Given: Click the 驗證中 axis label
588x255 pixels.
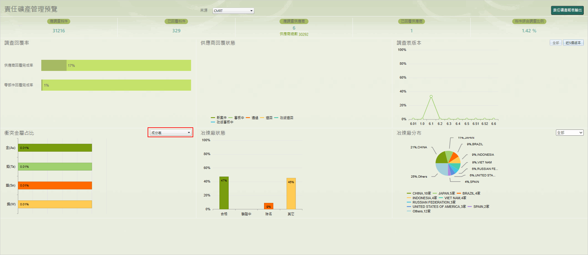Looking at the screenshot, I should [246, 214].
